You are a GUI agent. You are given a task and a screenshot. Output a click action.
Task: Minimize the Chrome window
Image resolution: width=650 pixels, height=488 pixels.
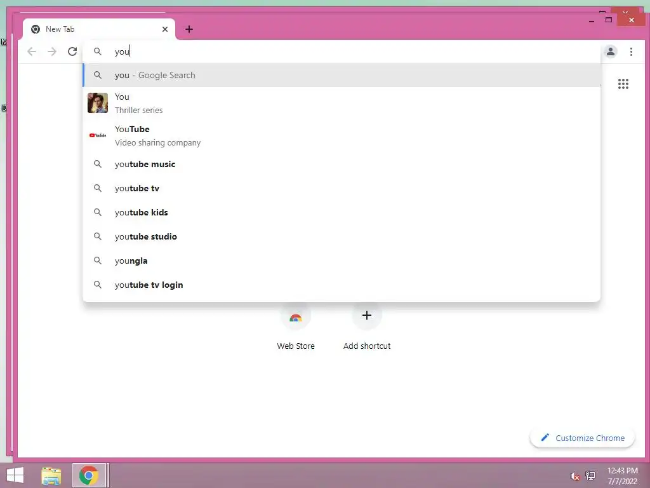pyautogui.click(x=592, y=20)
